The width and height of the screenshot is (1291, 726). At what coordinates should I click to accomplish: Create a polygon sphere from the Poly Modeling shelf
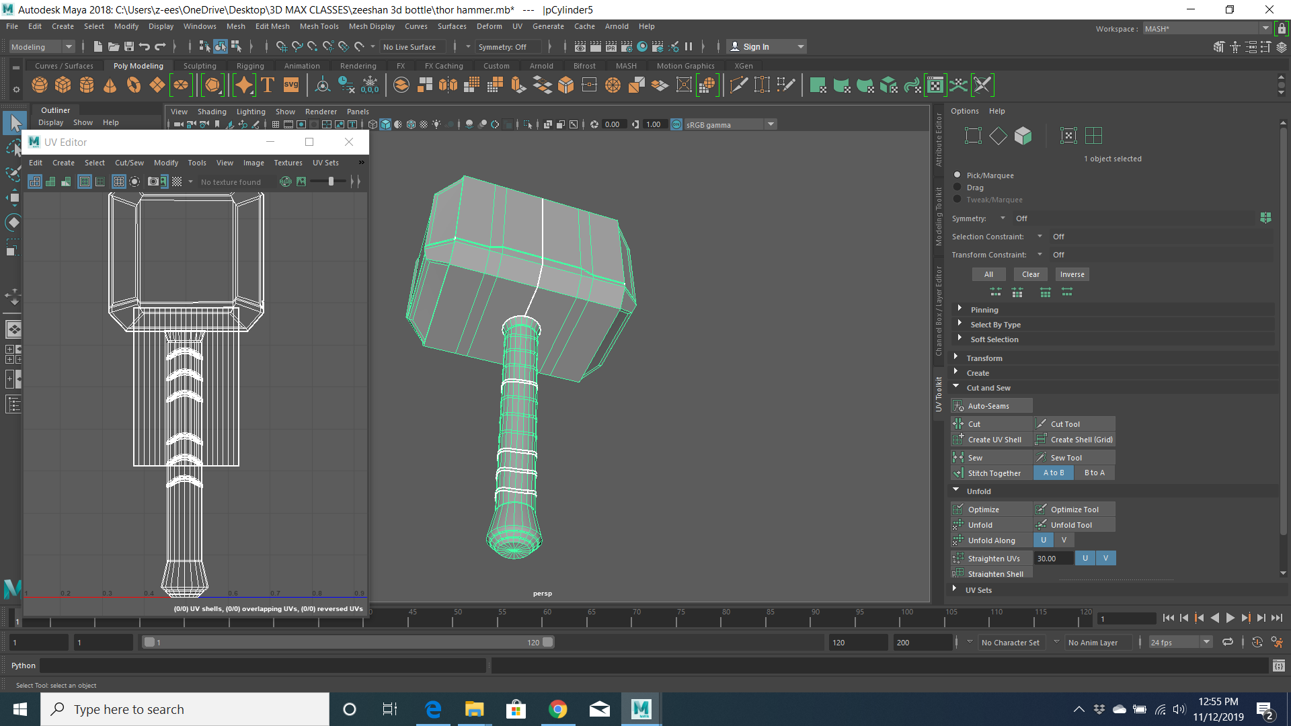[x=39, y=85]
